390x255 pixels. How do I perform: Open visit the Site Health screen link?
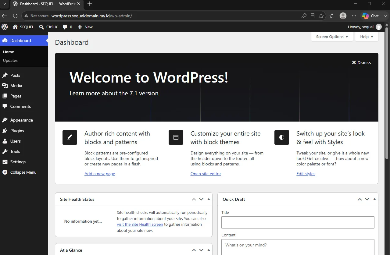(140, 224)
